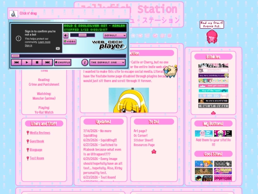Click the 'Resources Page' to-do item
Viewport: 258px width, 194px height.
(144, 145)
